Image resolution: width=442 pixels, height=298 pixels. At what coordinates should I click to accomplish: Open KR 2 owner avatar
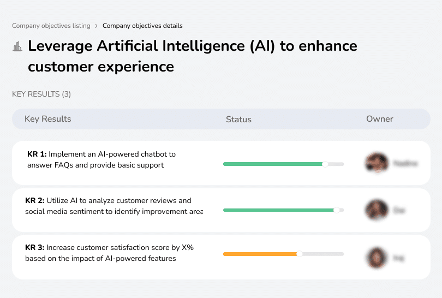tap(377, 210)
